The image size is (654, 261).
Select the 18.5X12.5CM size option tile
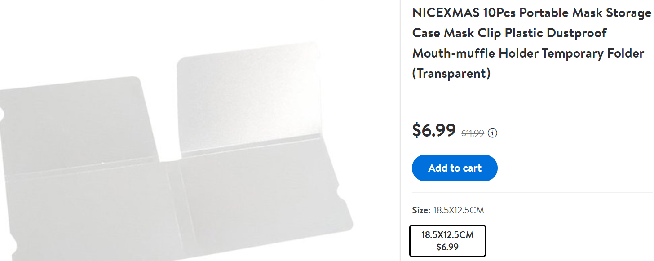(x=447, y=241)
